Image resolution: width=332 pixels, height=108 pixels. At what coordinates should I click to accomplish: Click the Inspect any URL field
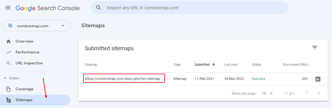pyautogui.click(x=190, y=8)
